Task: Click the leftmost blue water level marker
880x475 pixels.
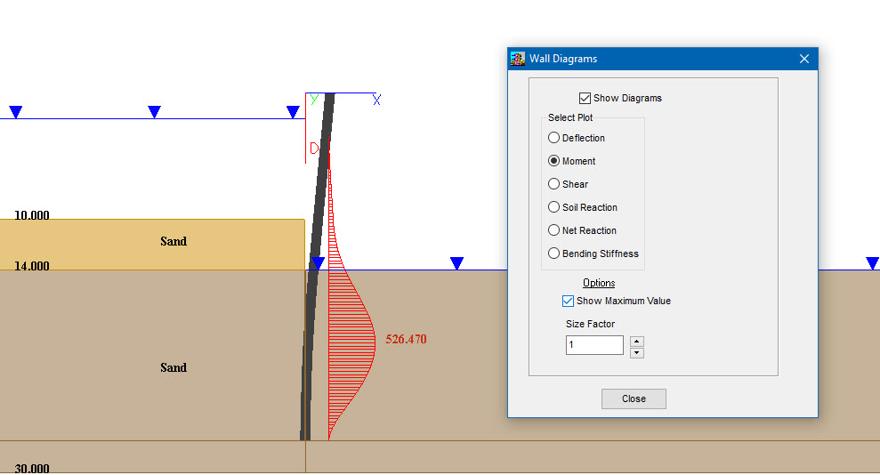Action: click(15, 112)
